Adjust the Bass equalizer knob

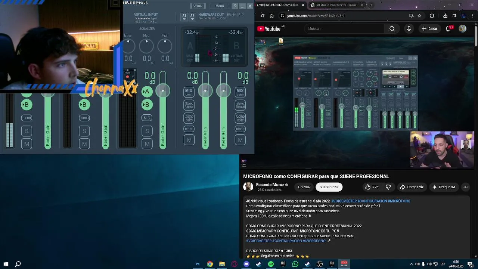[128, 46]
